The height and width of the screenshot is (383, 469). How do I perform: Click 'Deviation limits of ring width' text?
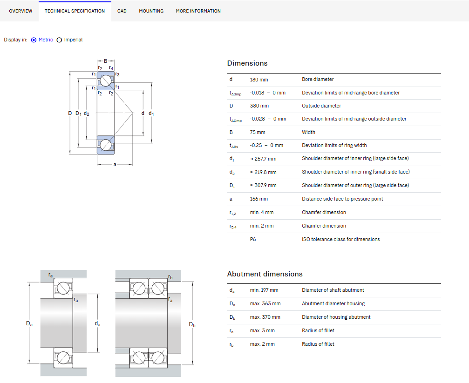pos(334,145)
